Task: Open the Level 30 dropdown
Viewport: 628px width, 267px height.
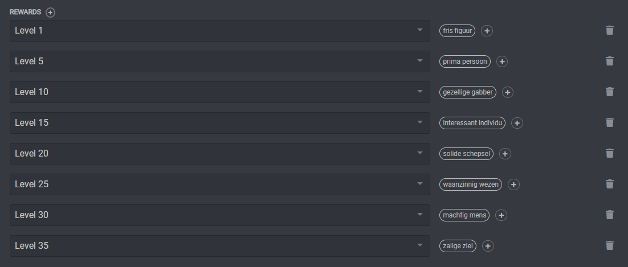Action: click(x=219, y=215)
